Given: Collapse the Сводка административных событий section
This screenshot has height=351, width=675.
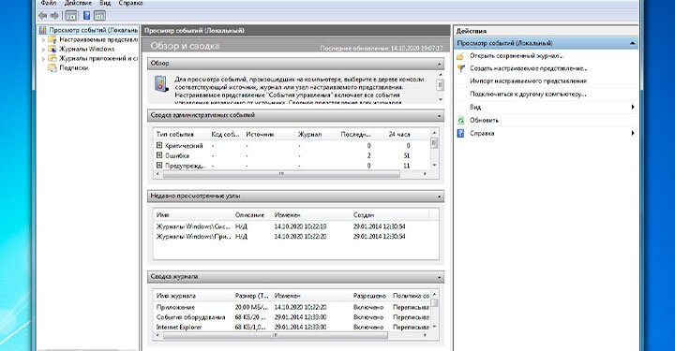Looking at the screenshot, I should [x=439, y=116].
